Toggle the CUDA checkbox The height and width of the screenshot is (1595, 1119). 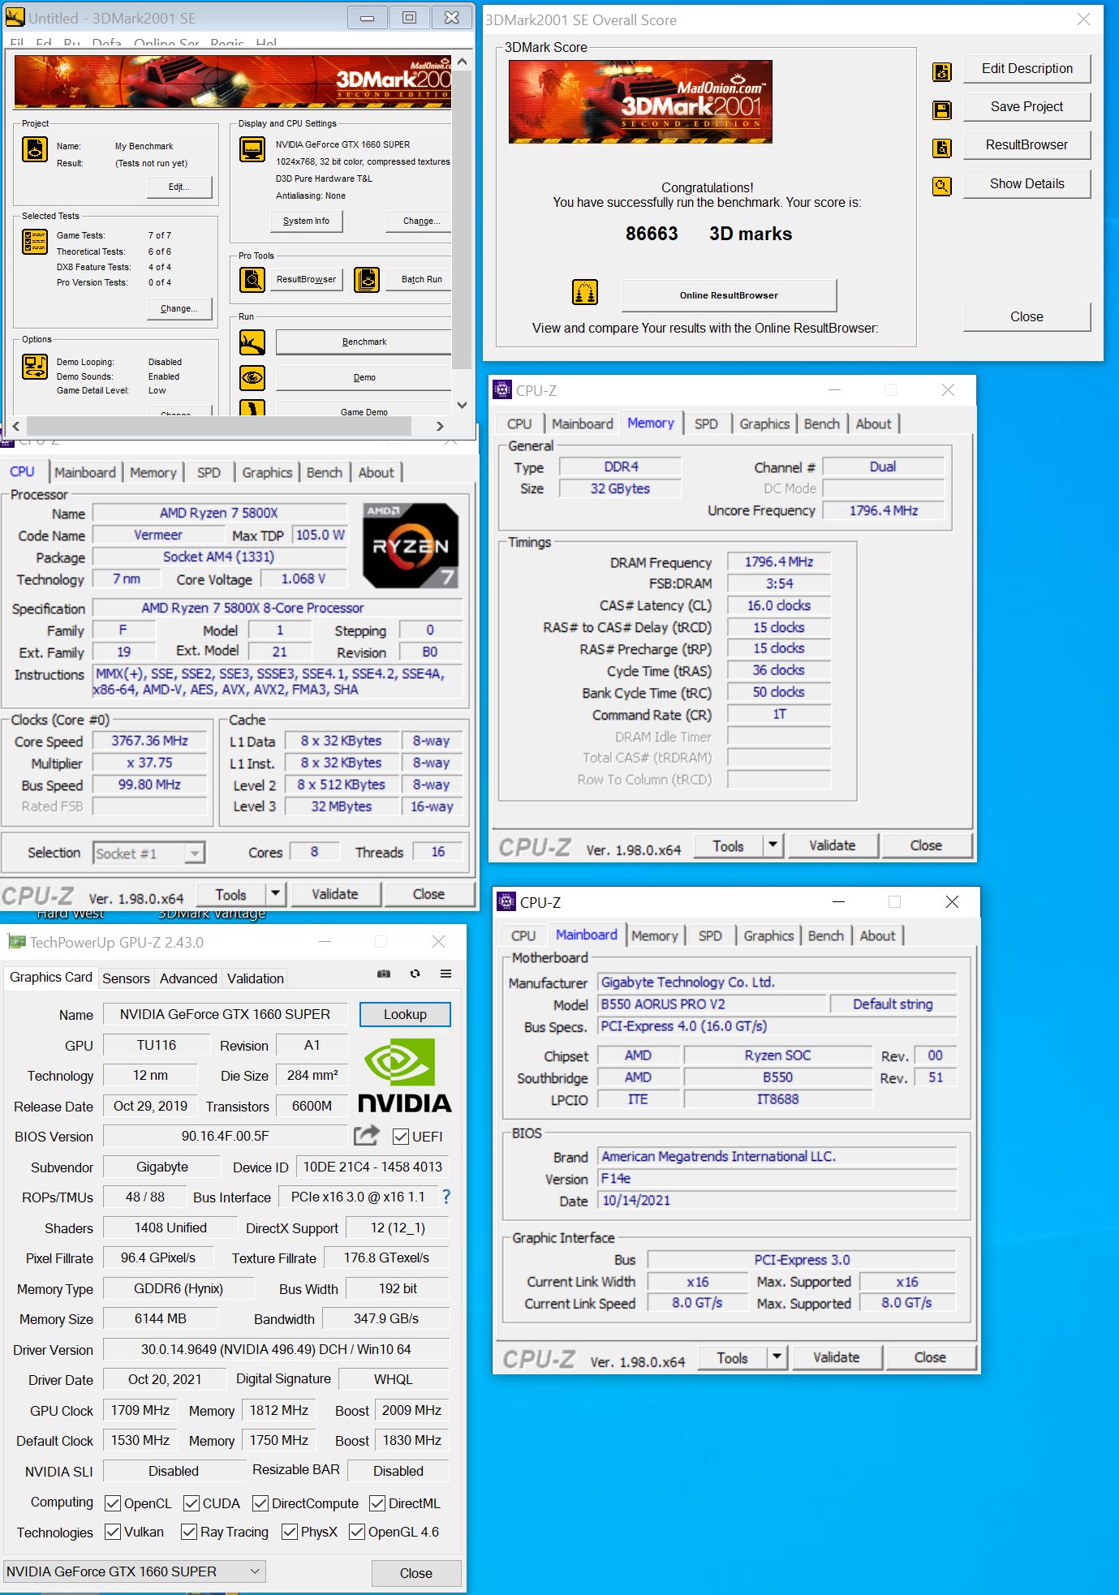(x=192, y=1503)
